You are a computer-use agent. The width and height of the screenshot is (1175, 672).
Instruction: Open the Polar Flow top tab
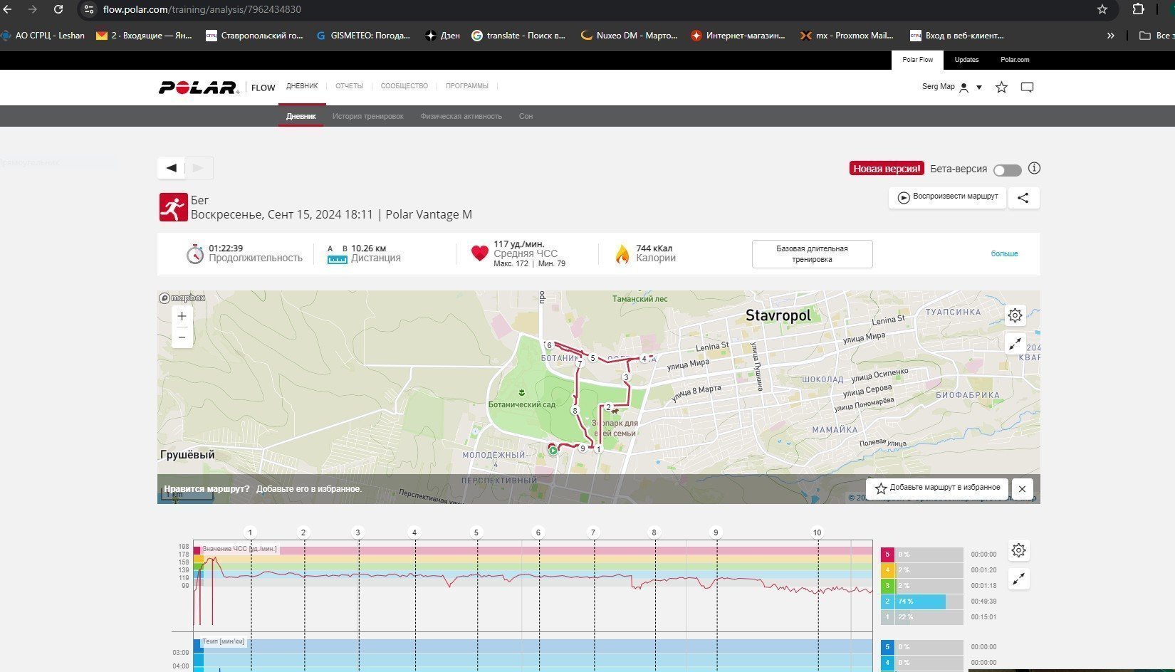(917, 60)
